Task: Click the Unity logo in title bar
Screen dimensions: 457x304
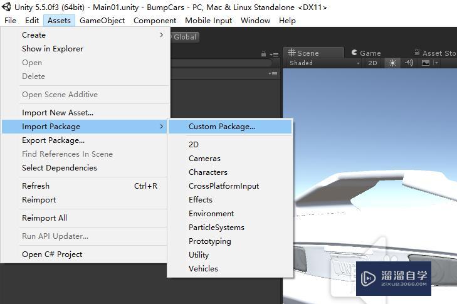Action: click(6, 7)
